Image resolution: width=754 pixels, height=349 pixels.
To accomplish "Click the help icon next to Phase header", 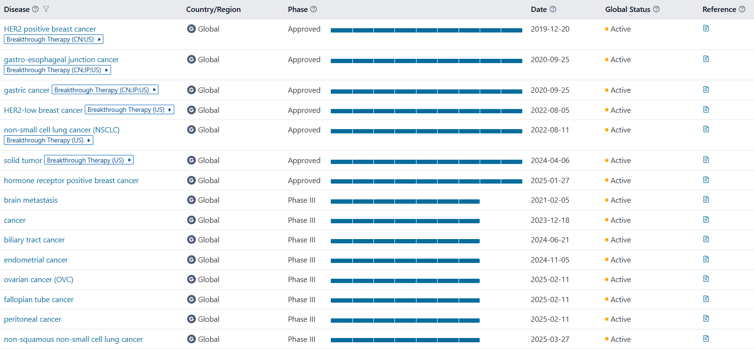I will (x=314, y=9).
